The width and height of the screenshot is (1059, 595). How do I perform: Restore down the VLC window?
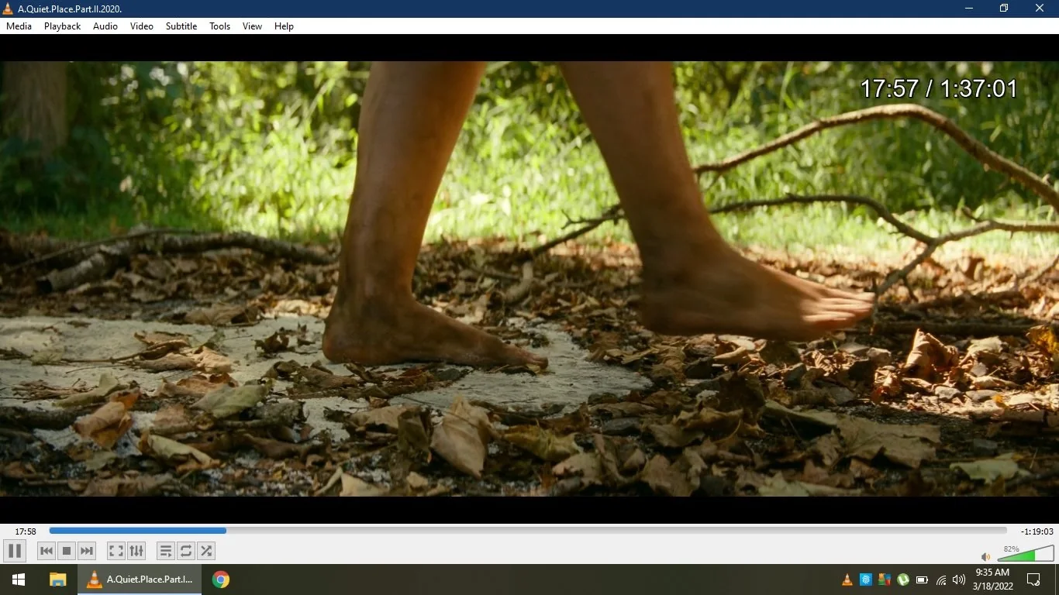1005,9
